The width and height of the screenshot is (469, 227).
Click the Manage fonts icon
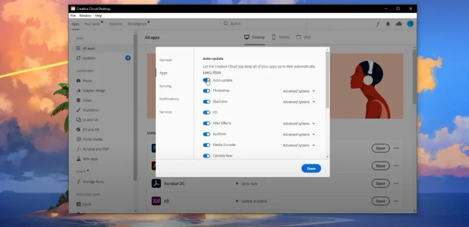(79, 181)
